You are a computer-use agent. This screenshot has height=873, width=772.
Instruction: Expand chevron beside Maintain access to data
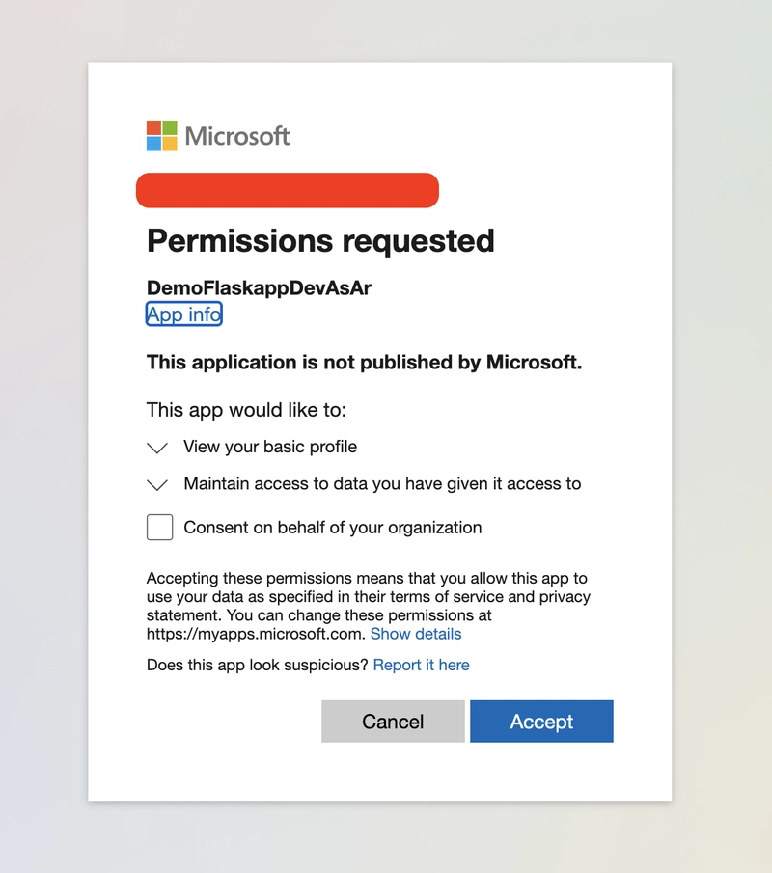point(157,485)
